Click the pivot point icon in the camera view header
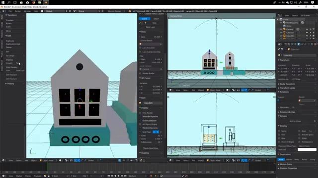Image resolution: width=318 pixels, height=178 pixels. click(234, 90)
